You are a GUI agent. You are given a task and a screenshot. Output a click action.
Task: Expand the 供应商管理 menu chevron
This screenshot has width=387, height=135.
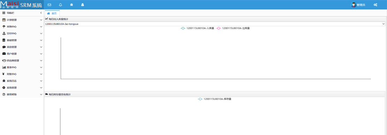(41, 60)
